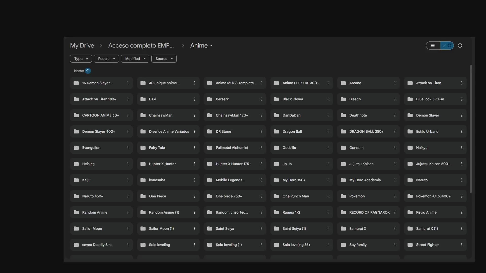Switch to grid layout view
Viewport: 486px width, 273px height.
(x=447, y=45)
